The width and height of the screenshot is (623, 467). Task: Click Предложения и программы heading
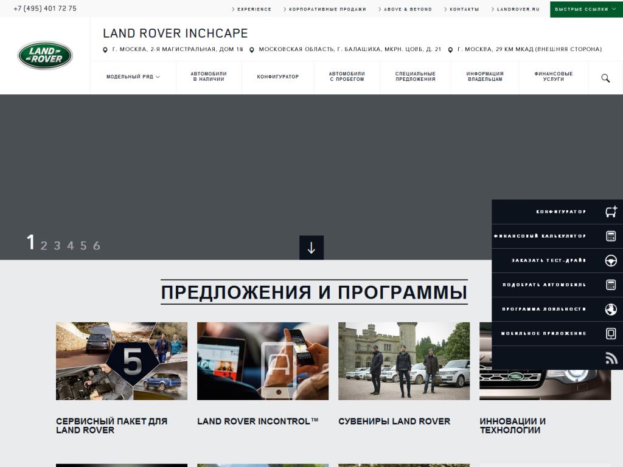pyautogui.click(x=314, y=292)
